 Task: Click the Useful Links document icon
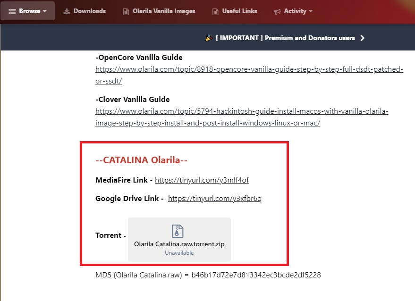[215, 11]
